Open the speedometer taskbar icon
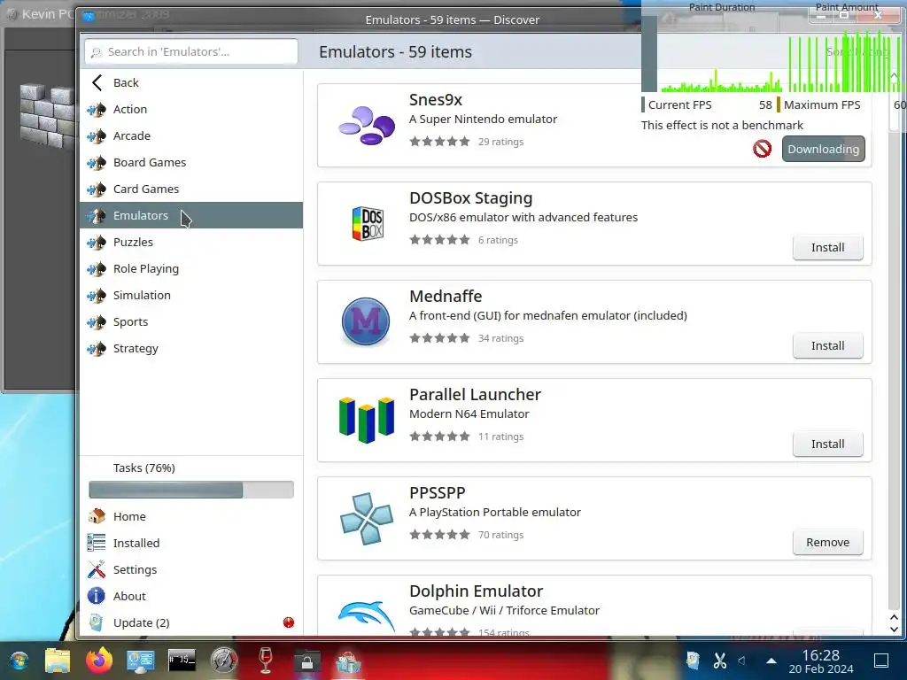 (x=224, y=661)
